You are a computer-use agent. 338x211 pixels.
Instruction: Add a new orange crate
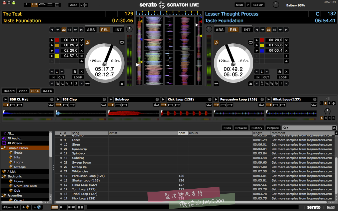click(26, 207)
